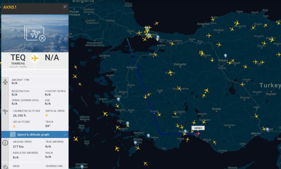The width and height of the screenshot is (281, 169).
Task: Select the airport pin near Izmir
Action: pos(118,99)
